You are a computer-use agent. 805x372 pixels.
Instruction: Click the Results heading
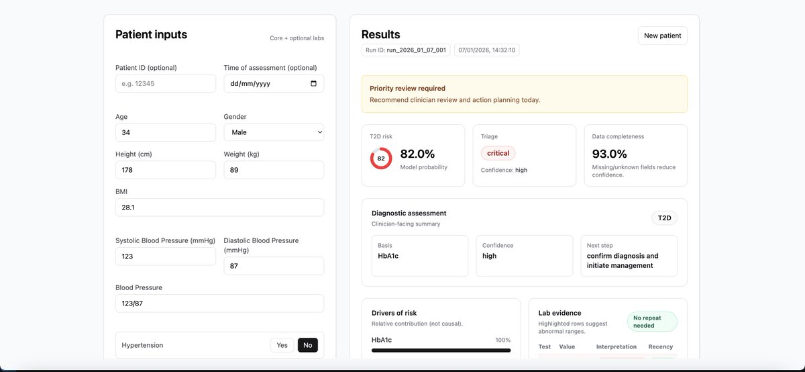pyautogui.click(x=381, y=34)
